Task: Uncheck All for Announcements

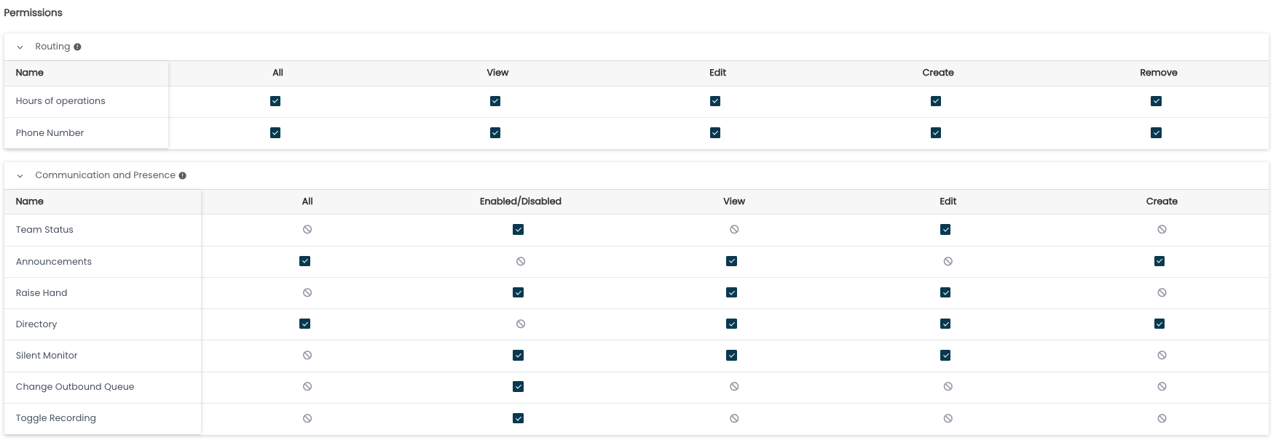Action: 304,261
